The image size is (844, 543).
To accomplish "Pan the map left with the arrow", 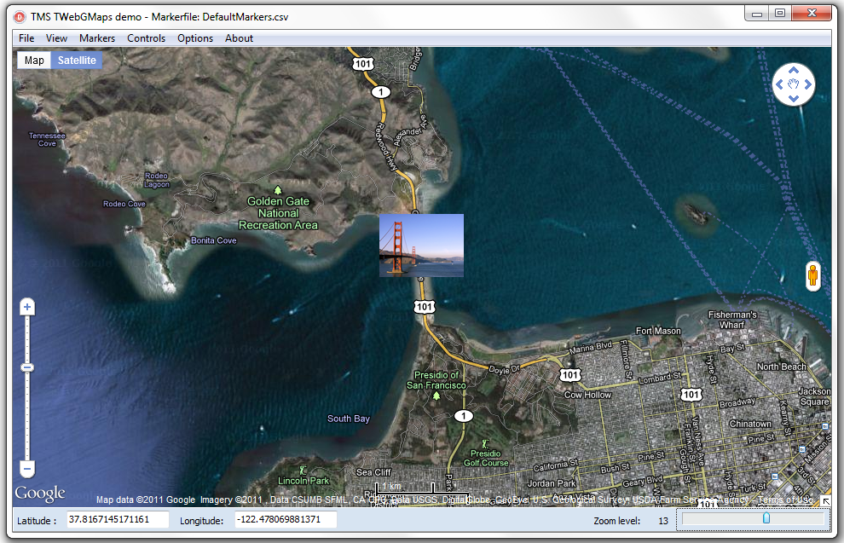I will pos(779,84).
